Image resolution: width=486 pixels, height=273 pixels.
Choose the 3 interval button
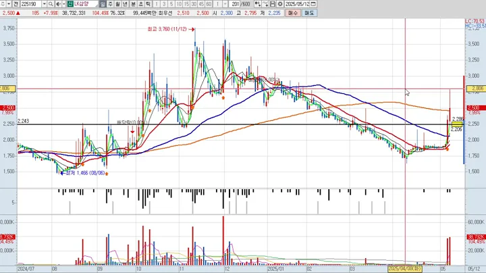pyautogui.click(x=164, y=4)
